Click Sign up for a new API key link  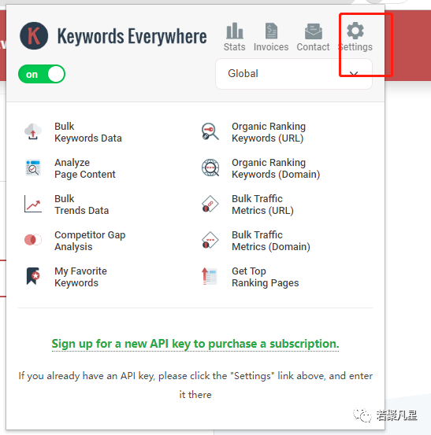[195, 344]
